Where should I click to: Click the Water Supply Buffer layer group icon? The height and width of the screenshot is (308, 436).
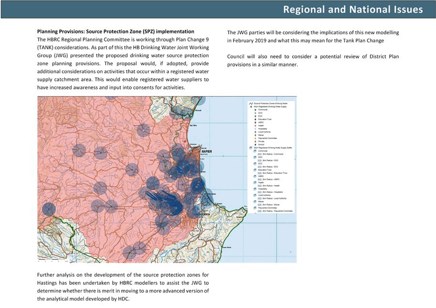coord(251,148)
